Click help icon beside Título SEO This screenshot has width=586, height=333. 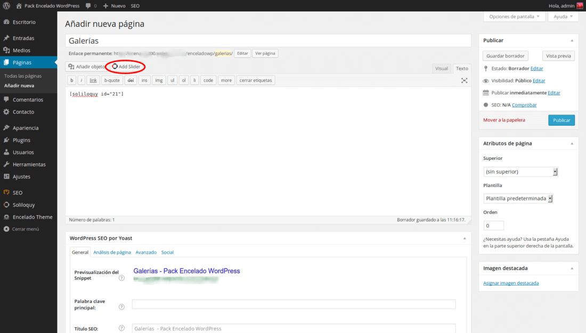121,328
